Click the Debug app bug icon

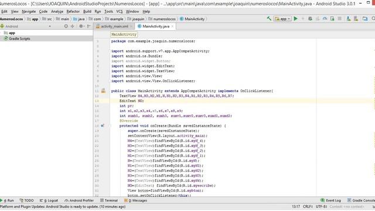tap(310, 19)
